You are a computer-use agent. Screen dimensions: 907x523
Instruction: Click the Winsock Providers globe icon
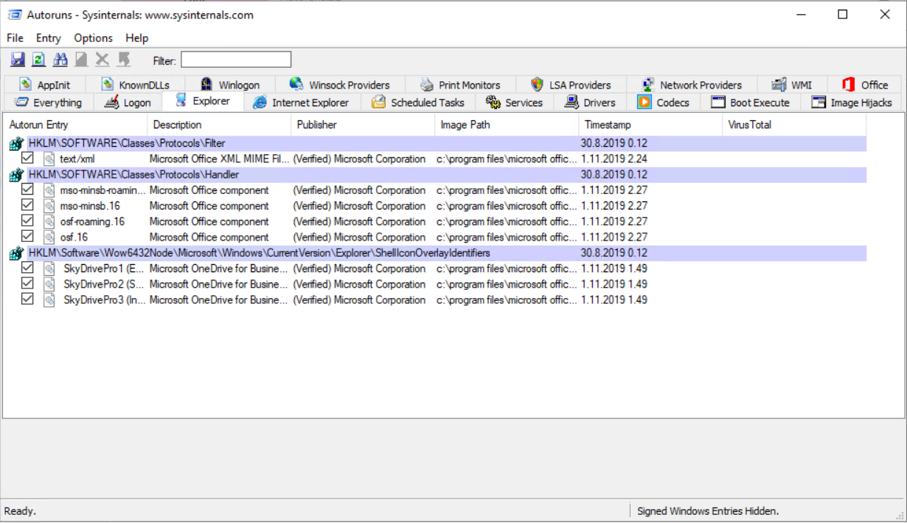point(296,84)
